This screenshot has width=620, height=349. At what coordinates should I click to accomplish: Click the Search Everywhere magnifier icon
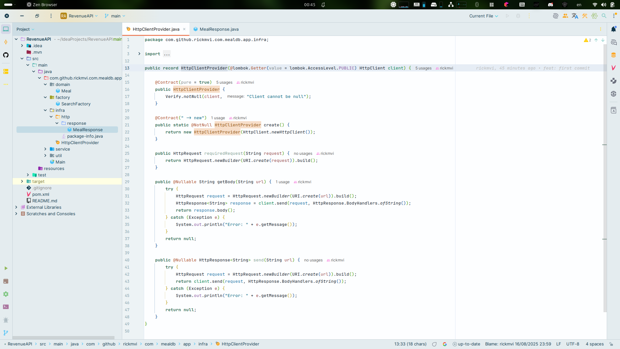(604, 16)
